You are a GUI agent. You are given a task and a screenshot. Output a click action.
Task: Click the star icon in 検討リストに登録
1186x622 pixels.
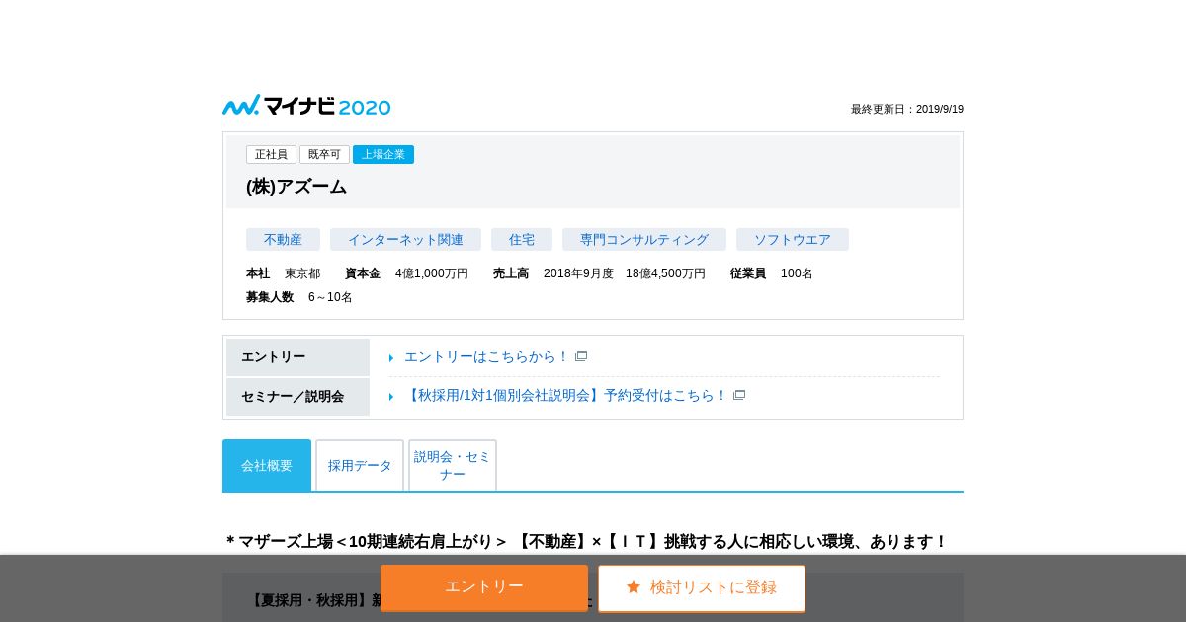click(x=634, y=586)
